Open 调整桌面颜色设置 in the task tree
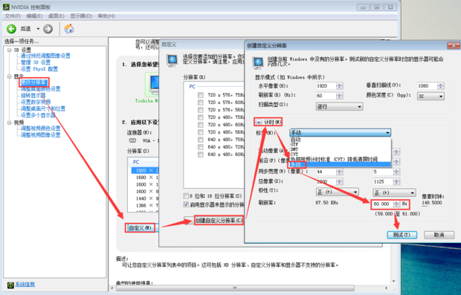This screenshot has width=461, height=295. [40, 88]
